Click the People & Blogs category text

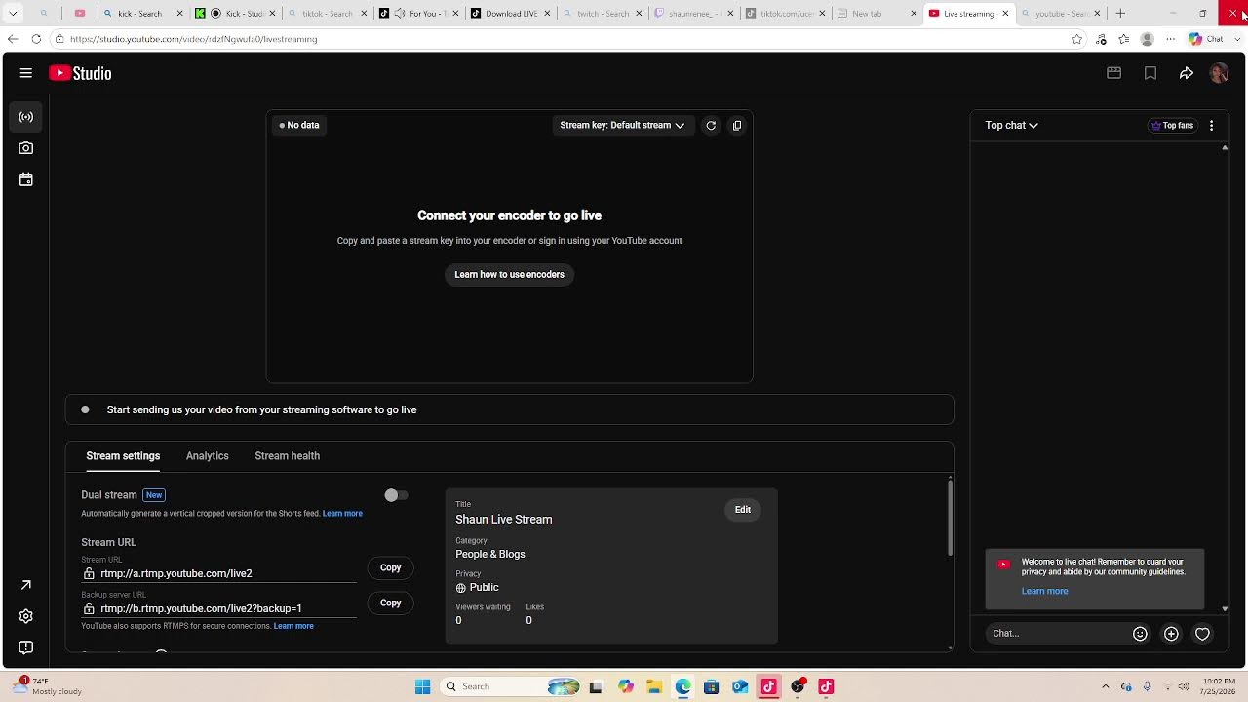point(490,554)
